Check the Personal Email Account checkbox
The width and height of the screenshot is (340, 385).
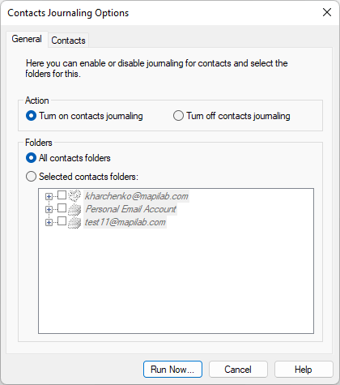(x=62, y=207)
